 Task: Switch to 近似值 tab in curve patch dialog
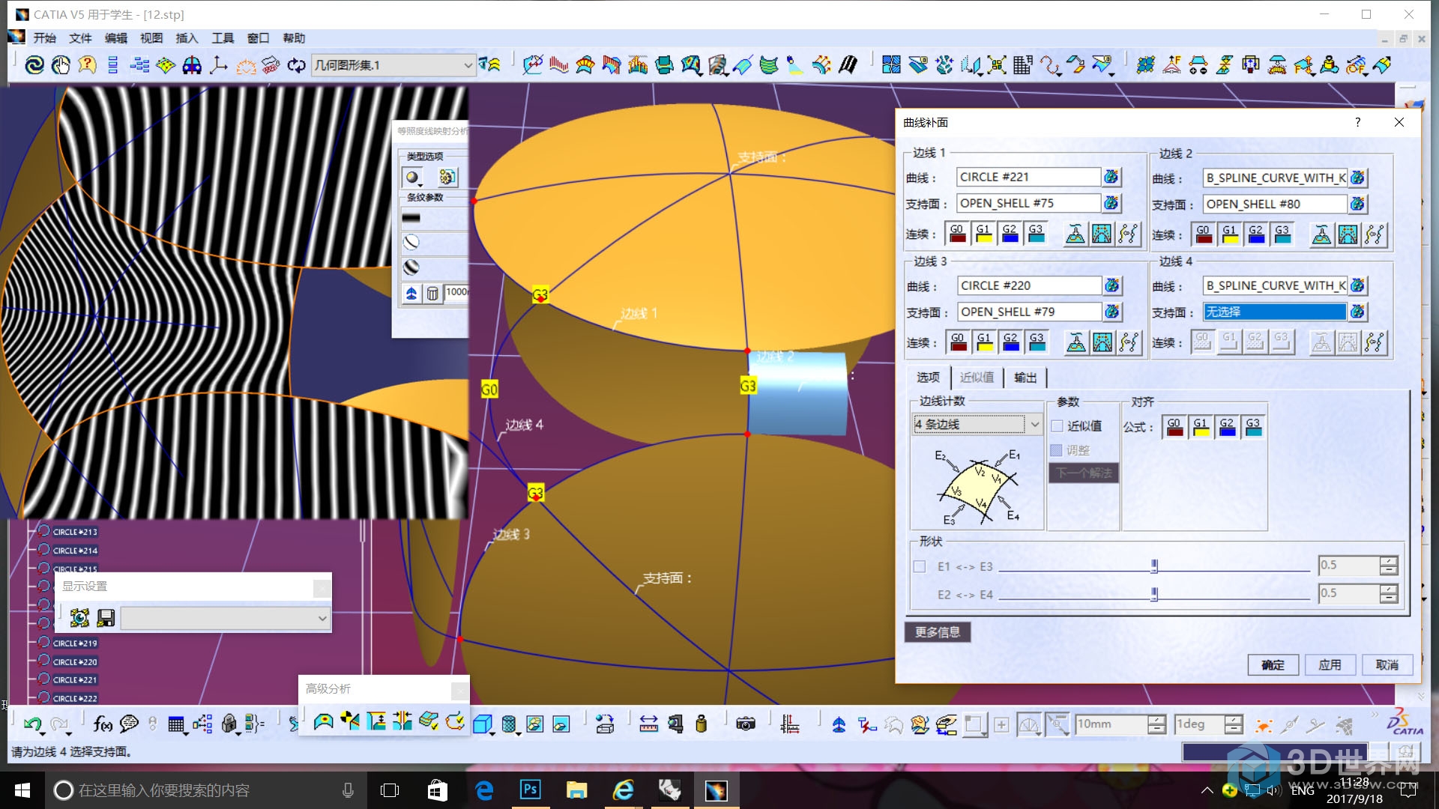click(x=977, y=376)
